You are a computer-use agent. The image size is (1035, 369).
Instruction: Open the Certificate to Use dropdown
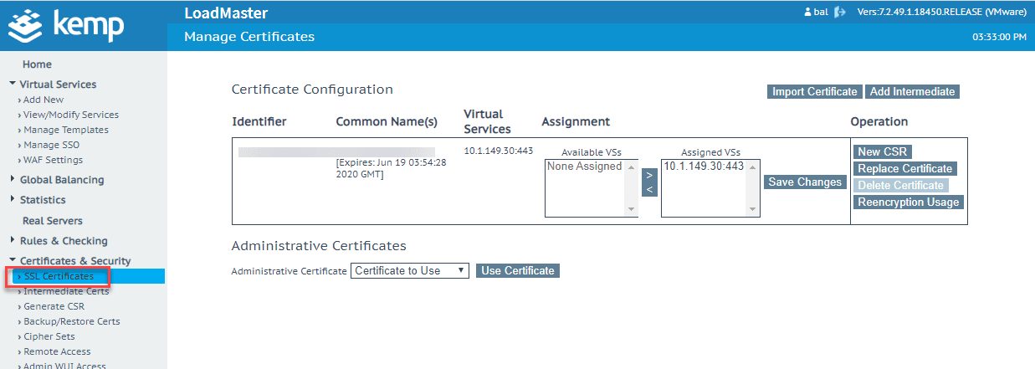(x=410, y=271)
